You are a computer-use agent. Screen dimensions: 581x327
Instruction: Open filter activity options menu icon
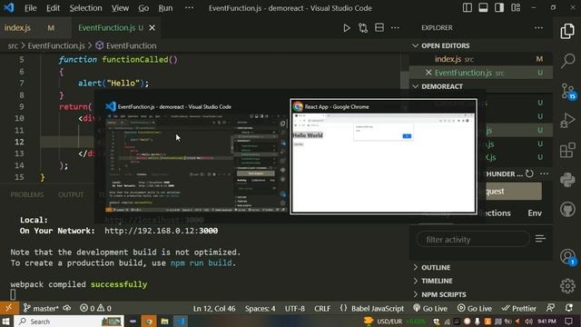point(540,239)
